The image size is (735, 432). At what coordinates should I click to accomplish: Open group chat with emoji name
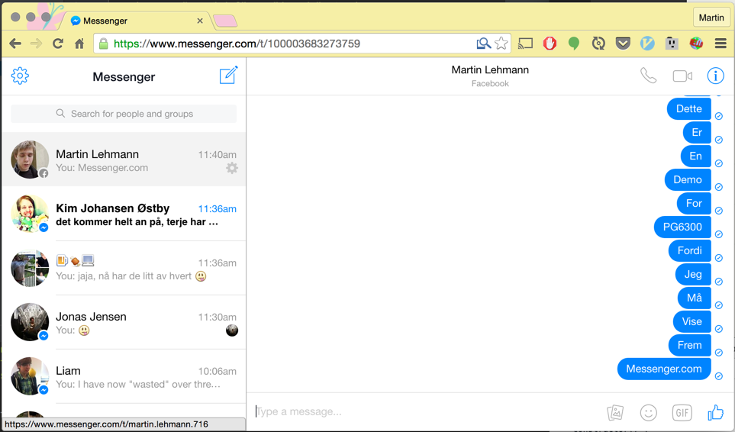click(x=124, y=268)
